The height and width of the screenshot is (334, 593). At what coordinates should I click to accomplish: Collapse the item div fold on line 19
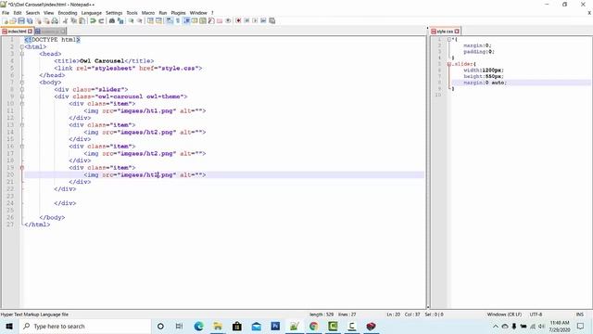pyautogui.click(x=22, y=167)
